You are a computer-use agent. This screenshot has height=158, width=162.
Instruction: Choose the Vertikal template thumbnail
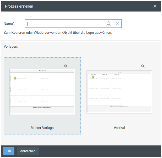click(x=119, y=92)
